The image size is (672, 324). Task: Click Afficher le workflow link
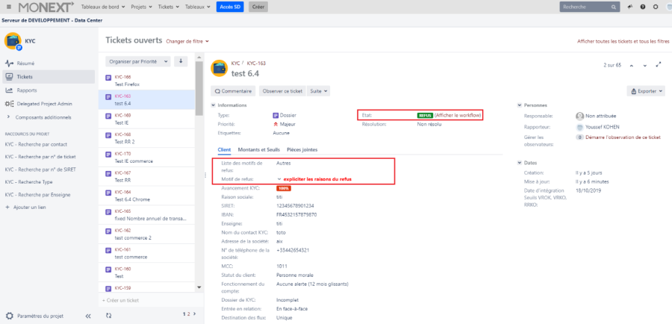(458, 116)
